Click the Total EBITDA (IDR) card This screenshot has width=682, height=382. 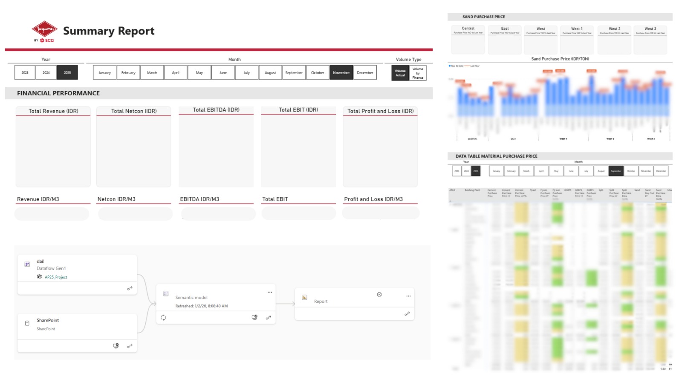click(x=216, y=146)
